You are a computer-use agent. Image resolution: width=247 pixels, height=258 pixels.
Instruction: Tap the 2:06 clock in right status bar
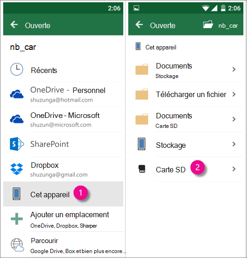[234, 8]
